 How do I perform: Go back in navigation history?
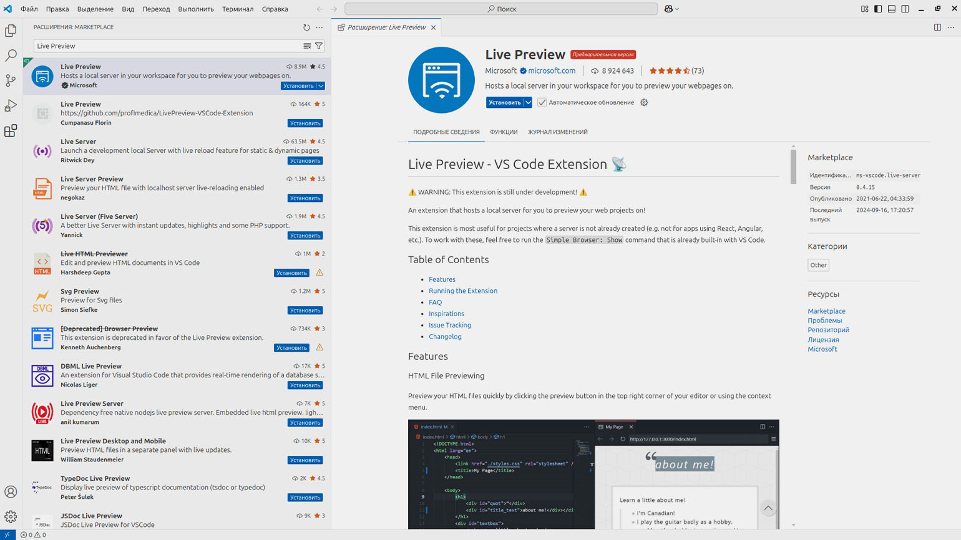[320, 9]
